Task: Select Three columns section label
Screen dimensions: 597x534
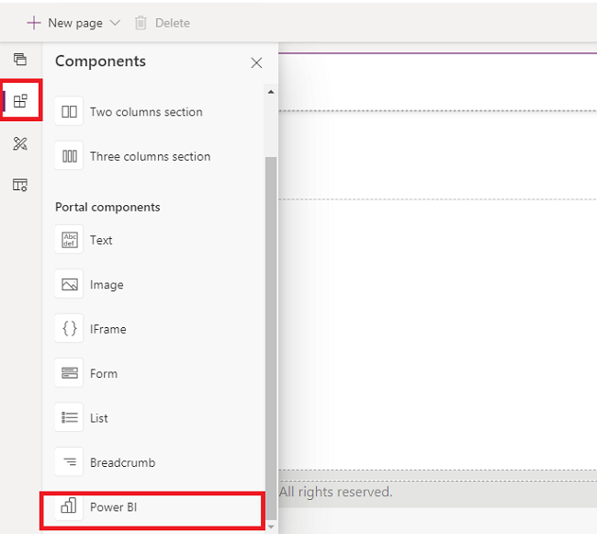Action: pos(150,156)
